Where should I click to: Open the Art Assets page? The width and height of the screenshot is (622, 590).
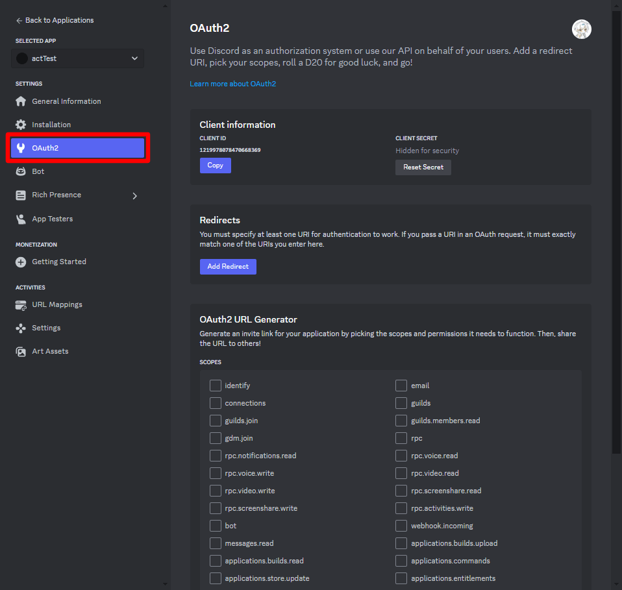tap(77, 351)
